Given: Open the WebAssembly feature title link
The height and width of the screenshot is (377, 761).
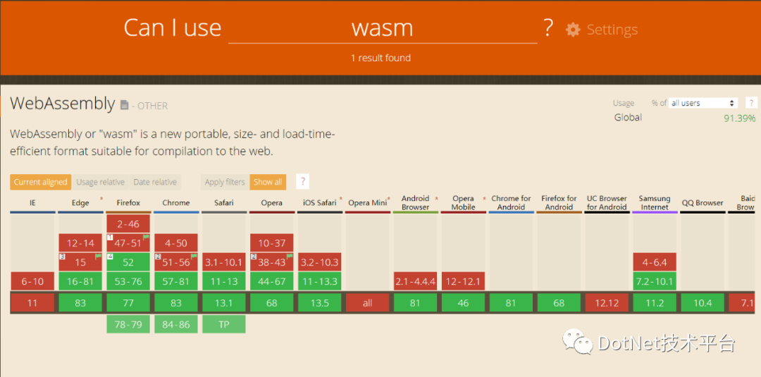Looking at the screenshot, I should click(63, 104).
